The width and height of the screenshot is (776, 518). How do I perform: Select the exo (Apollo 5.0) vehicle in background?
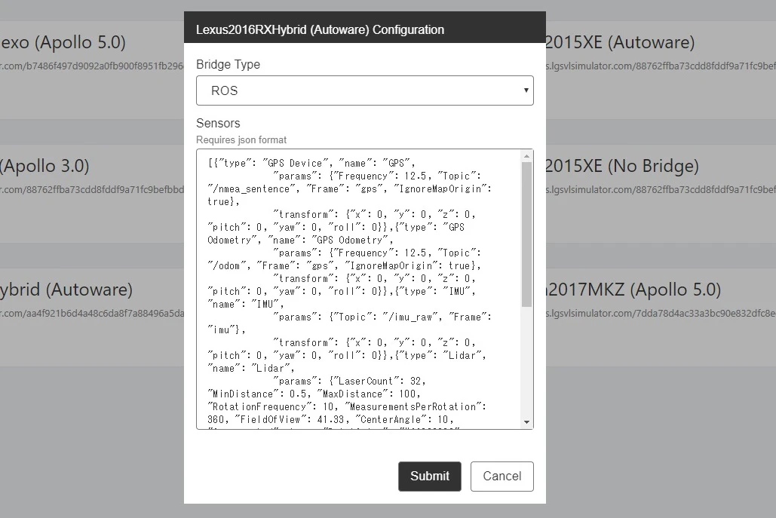pos(63,42)
